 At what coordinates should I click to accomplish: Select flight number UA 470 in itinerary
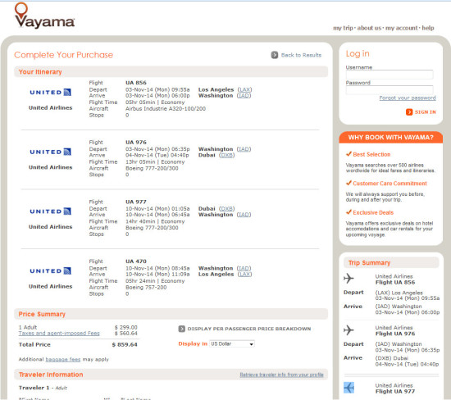(136, 261)
